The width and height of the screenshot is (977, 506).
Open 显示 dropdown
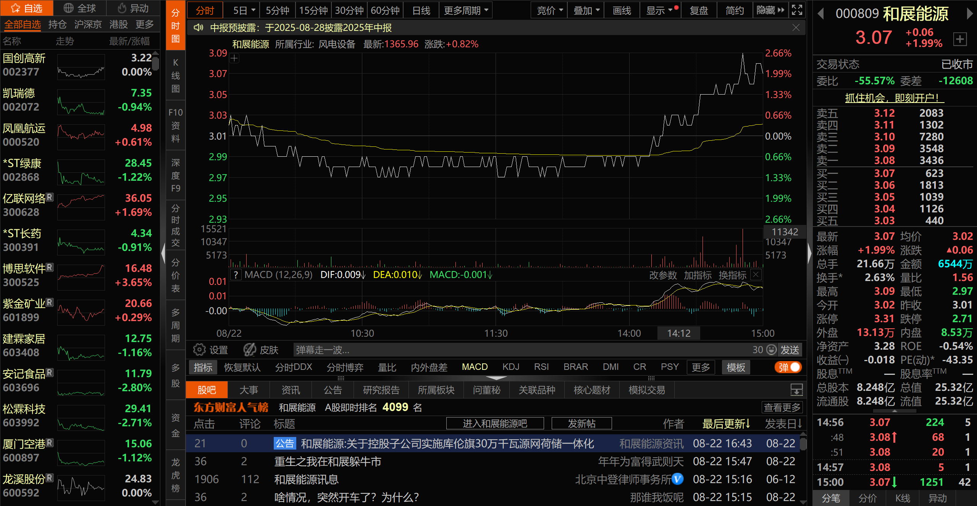point(660,10)
